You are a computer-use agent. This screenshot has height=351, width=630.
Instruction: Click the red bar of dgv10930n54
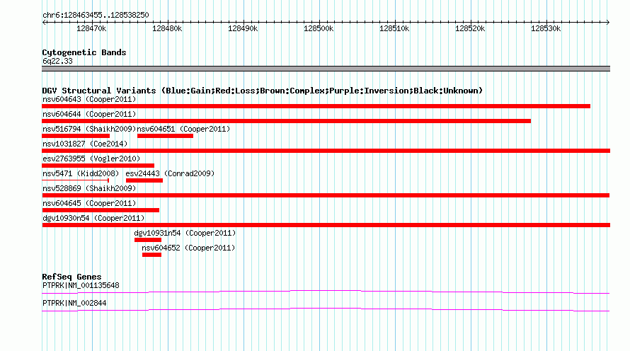point(326,225)
